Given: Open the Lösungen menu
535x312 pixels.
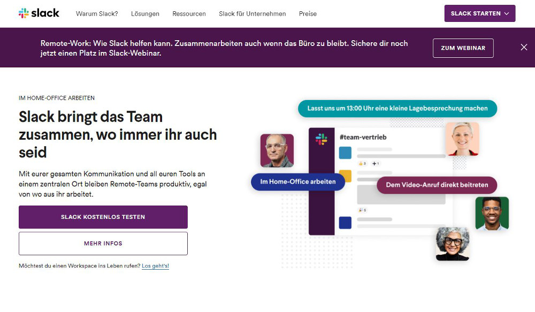Looking at the screenshot, I should click(x=145, y=14).
